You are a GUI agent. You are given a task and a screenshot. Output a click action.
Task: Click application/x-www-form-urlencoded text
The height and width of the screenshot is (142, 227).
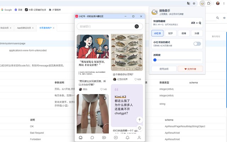point(28,50)
